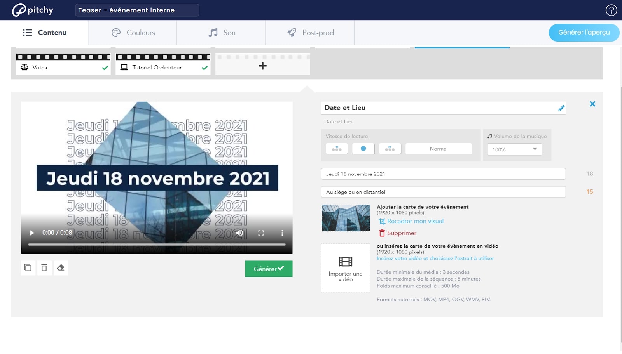Duplicate the sequence with the copy icon
Screen dimensions: 622x354
[28, 268]
